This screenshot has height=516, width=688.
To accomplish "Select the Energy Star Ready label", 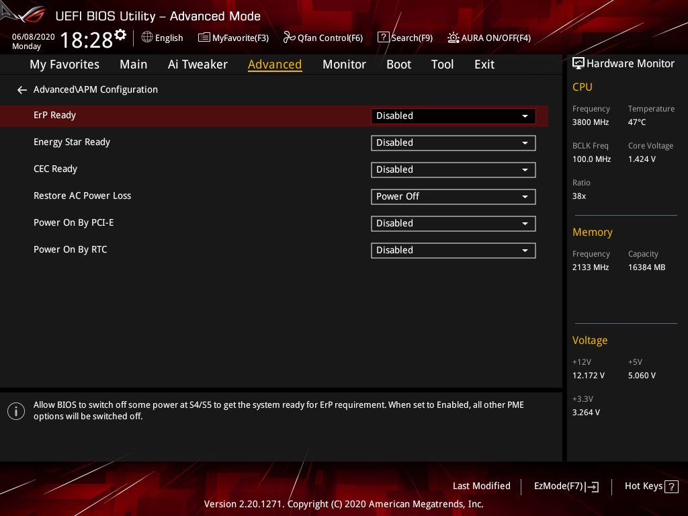I will tap(72, 142).
